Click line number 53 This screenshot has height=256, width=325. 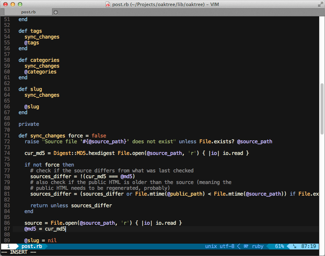click(7, 31)
